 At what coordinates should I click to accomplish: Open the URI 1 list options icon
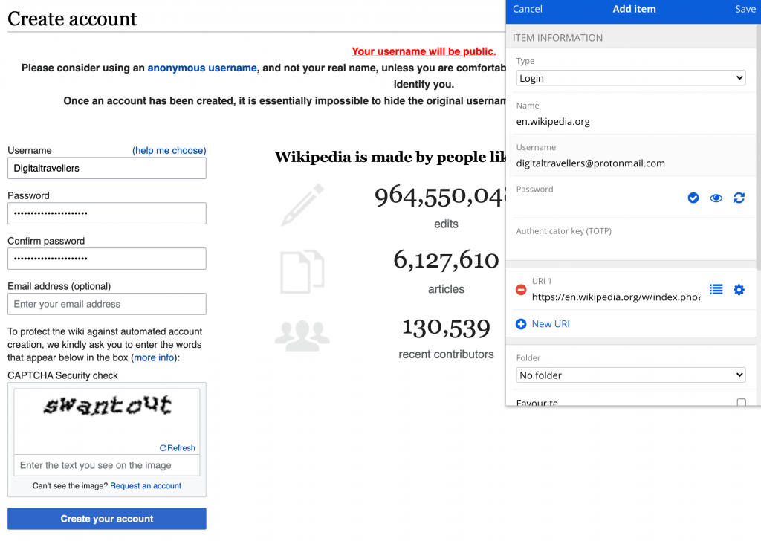coord(716,290)
